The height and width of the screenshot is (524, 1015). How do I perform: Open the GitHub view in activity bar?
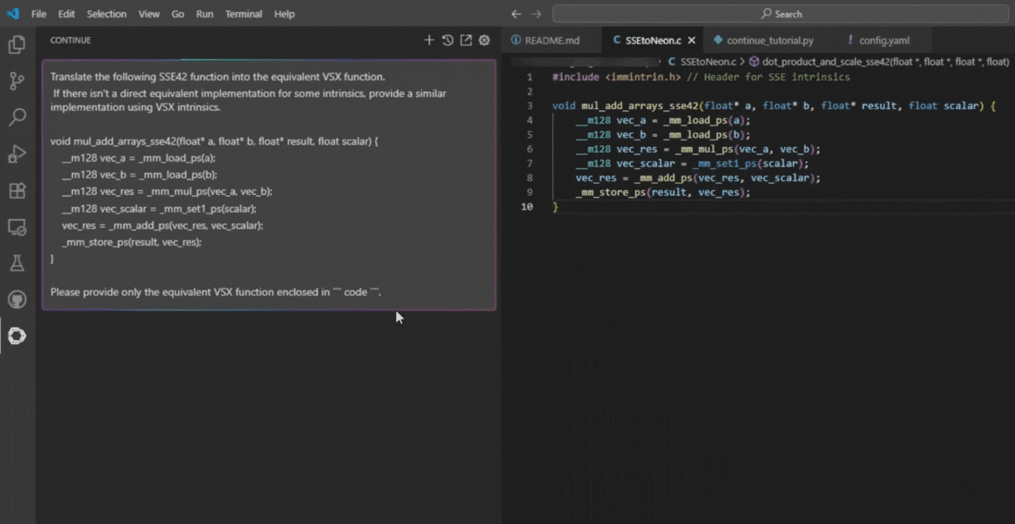17,300
